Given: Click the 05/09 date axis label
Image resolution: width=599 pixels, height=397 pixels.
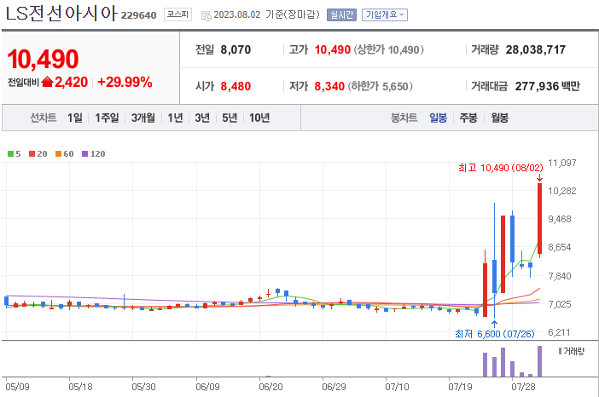Looking at the screenshot, I should click(18, 387).
